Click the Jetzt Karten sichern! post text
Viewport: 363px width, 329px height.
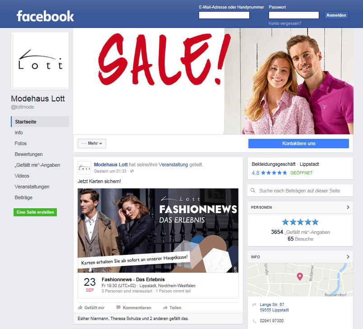pyautogui.click(x=99, y=181)
